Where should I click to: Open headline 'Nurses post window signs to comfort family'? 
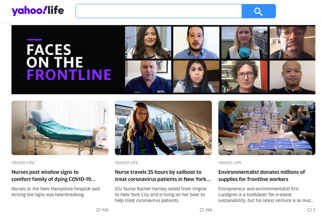tap(53, 176)
